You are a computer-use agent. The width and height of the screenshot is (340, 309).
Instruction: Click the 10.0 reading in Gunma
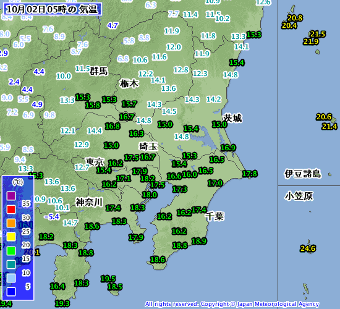[x=64, y=76]
